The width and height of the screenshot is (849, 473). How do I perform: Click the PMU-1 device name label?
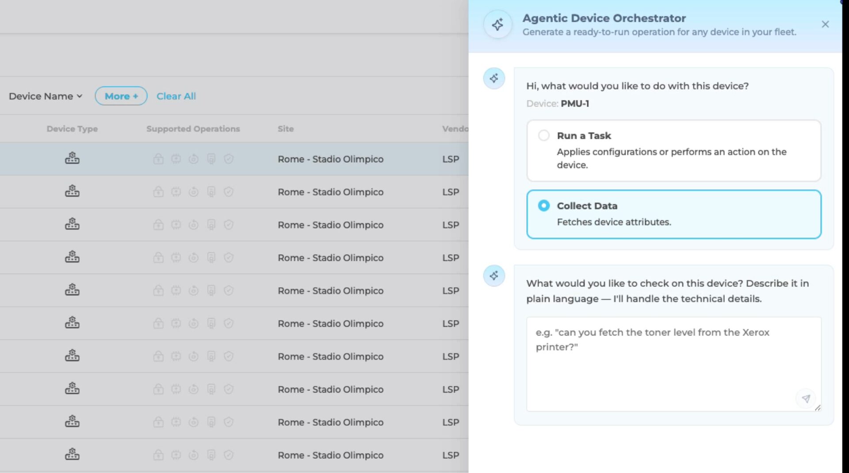[x=575, y=103]
